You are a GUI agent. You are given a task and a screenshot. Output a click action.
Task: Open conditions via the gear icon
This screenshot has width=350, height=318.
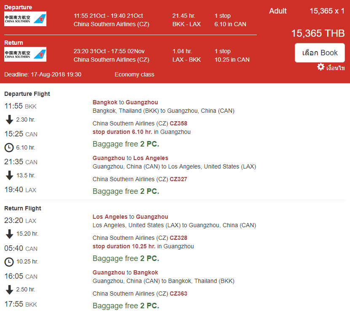[x=321, y=67]
